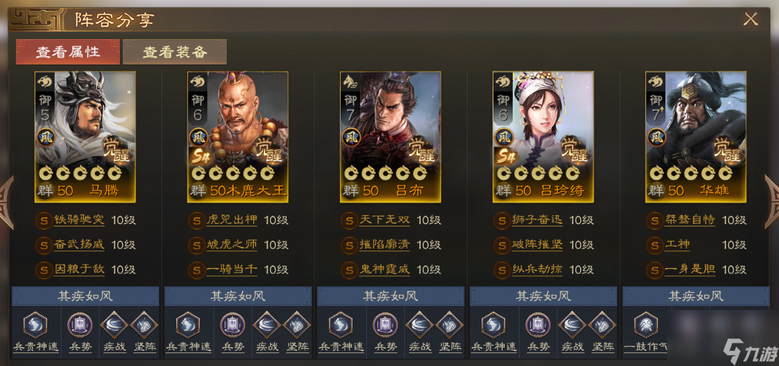The width and height of the screenshot is (779, 366).
Task: Choose 疾战 icon under 吕布
Action: 419,324
